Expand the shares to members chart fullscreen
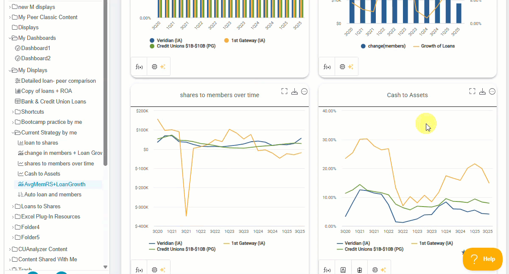 [284, 91]
